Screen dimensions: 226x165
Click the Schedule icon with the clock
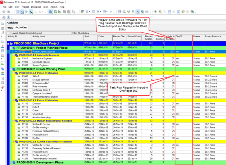[x=124, y=12]
